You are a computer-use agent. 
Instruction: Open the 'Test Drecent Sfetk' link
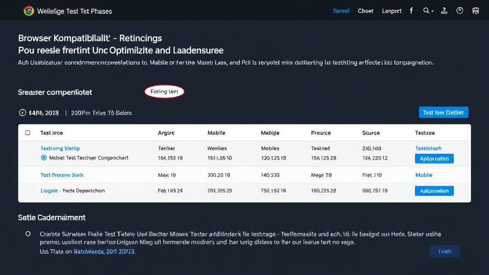tap(62, 175)
